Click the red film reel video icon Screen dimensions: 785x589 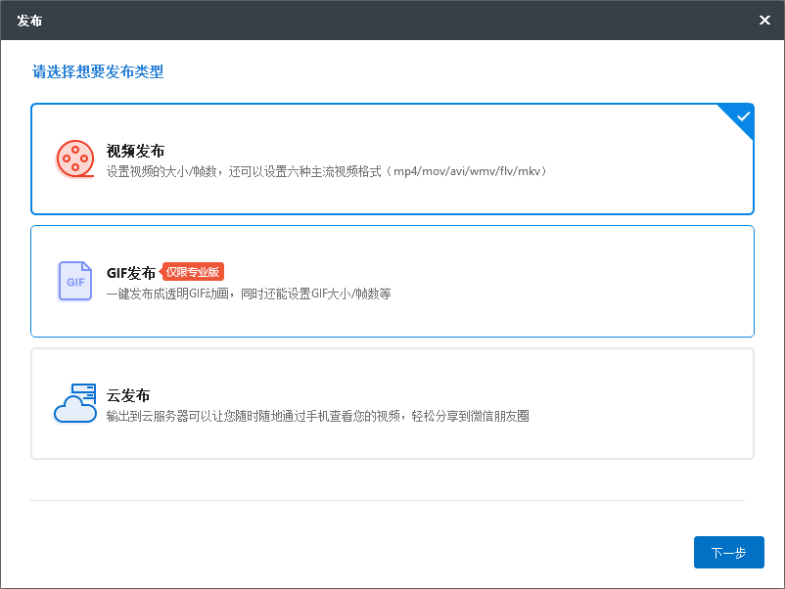coord(75,159)
